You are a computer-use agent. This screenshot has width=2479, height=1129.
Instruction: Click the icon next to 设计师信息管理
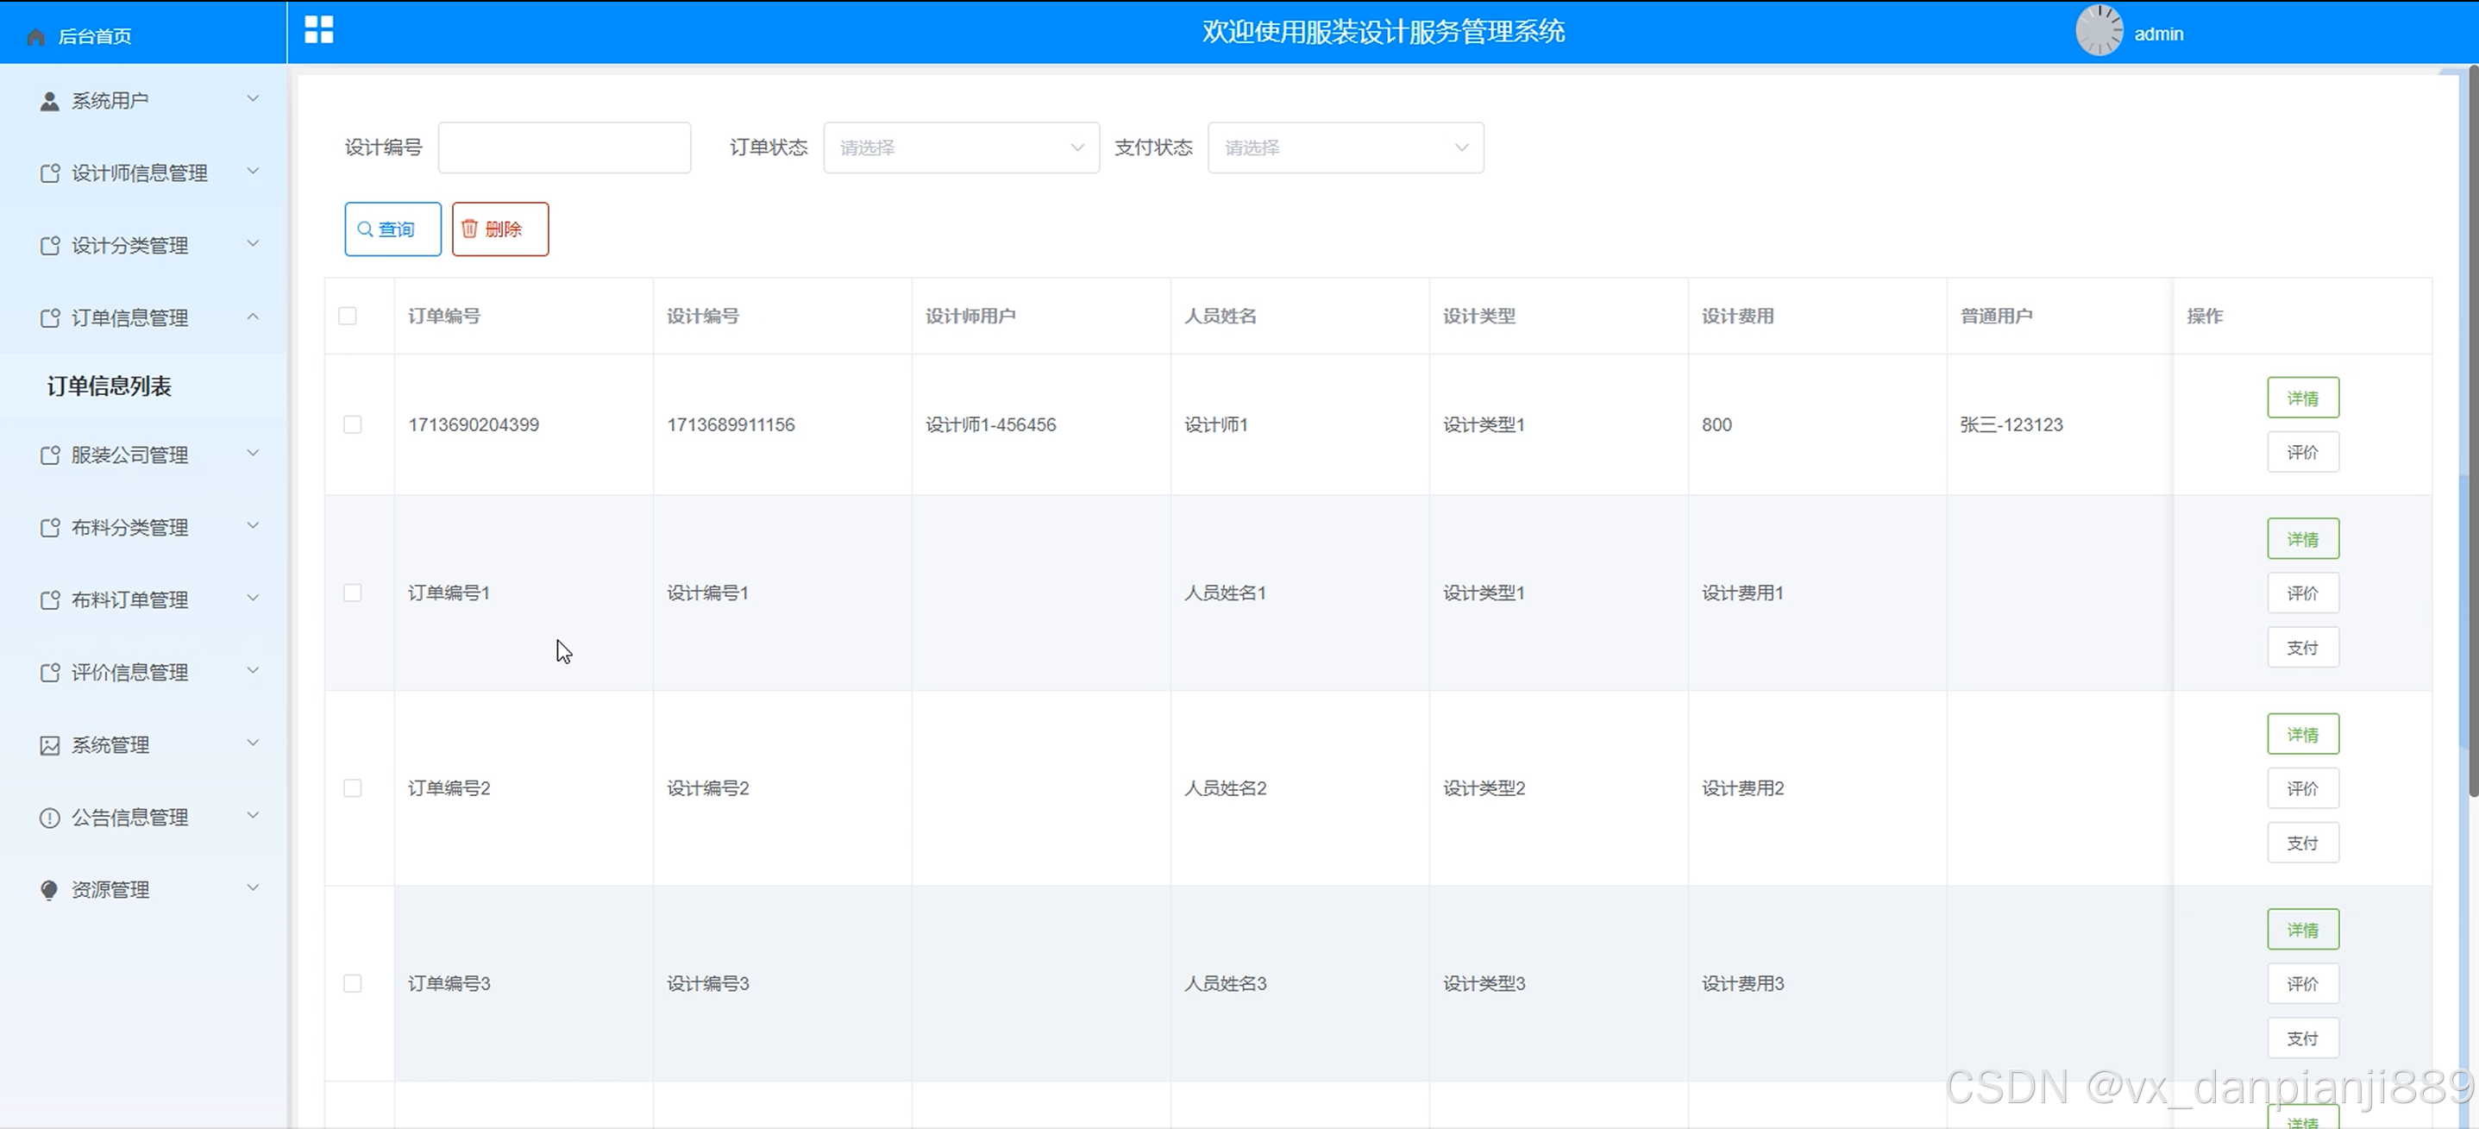pyautogui.click(x=49, y=173)
